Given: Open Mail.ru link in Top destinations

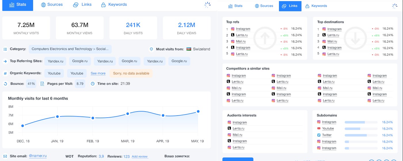Looking at the screenshot, I should [x=332, y=41].
